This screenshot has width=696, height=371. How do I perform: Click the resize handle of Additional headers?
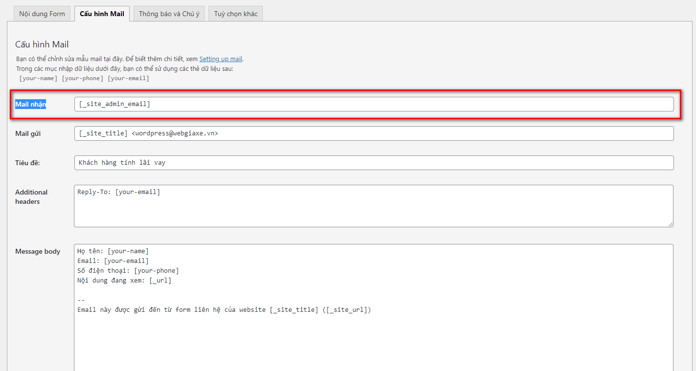[671, 224]
